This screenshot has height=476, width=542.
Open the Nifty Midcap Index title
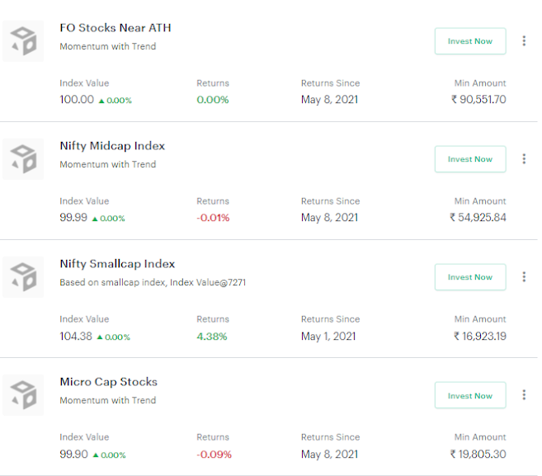click(112, 146)
